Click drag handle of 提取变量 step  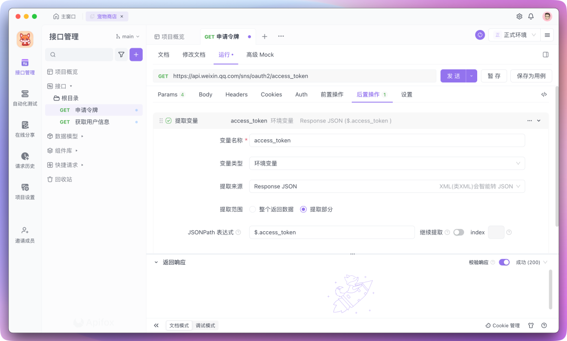[161, 120]
